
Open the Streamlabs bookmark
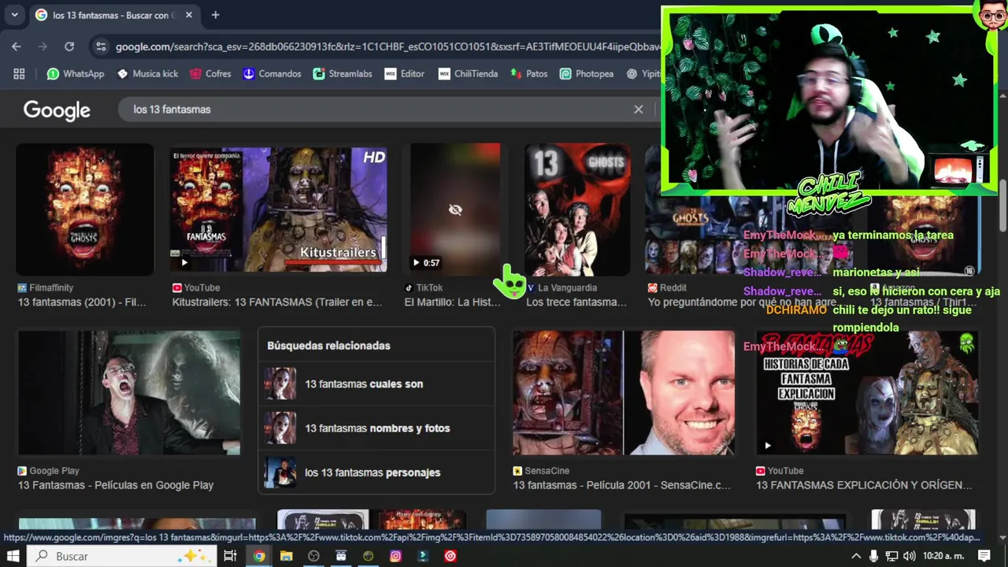(x=343, y=73)
